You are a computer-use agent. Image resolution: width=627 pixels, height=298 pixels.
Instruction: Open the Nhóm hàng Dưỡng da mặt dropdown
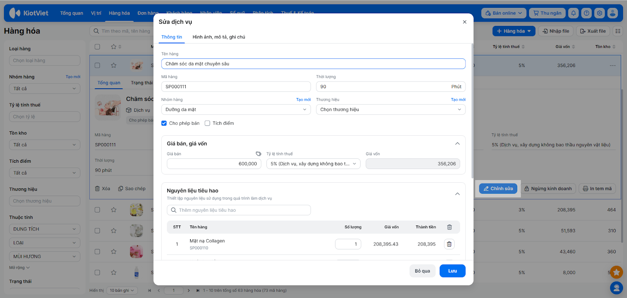click(236, 109)
